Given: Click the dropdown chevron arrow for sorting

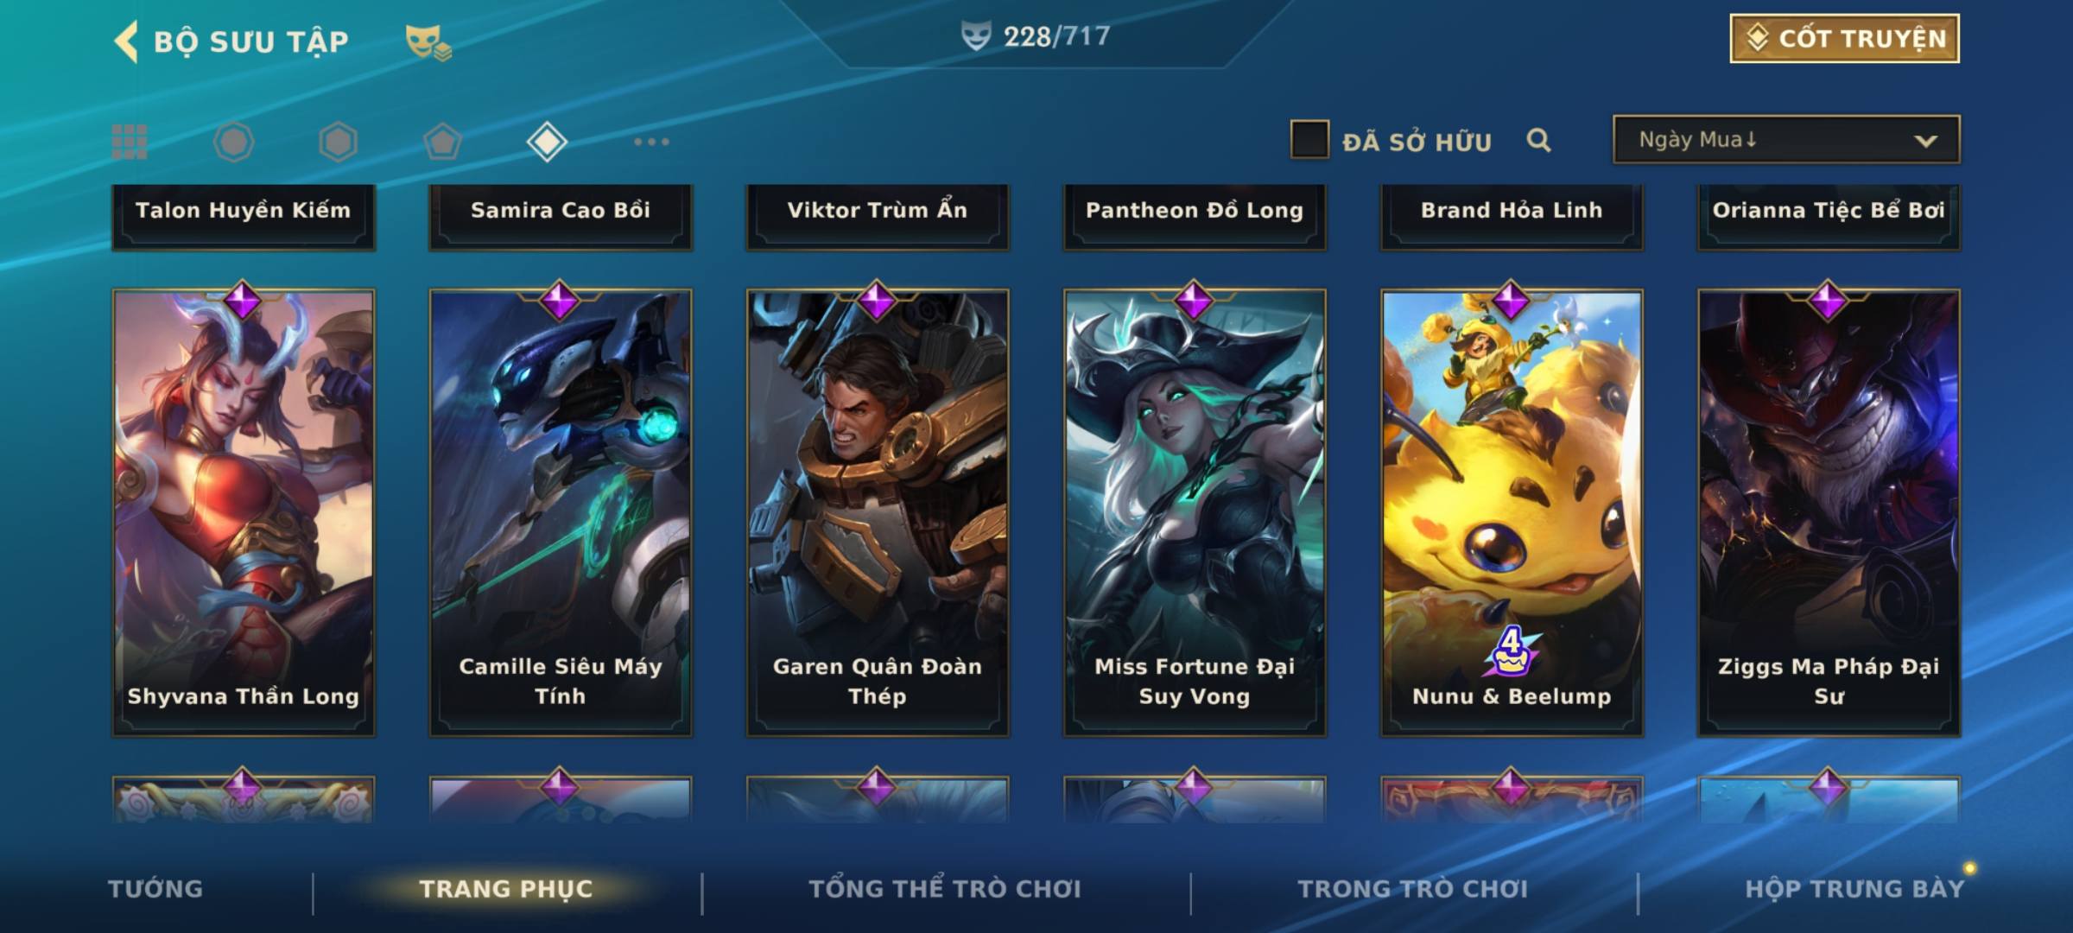Looking at the screenshot, I should click(x=1925, y=141).
